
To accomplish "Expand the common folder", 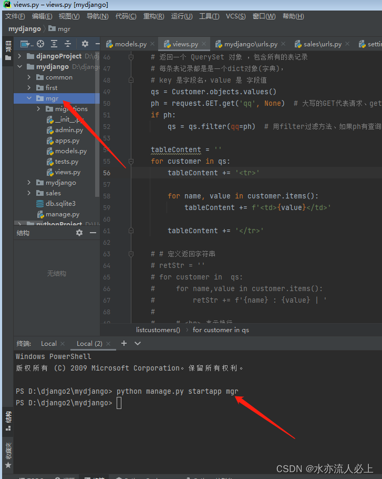I will [x=29, y=77].
